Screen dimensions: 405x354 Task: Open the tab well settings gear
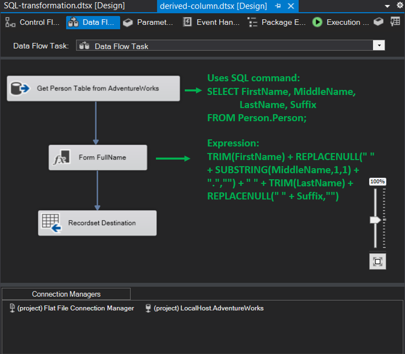(x=400, y=6)
